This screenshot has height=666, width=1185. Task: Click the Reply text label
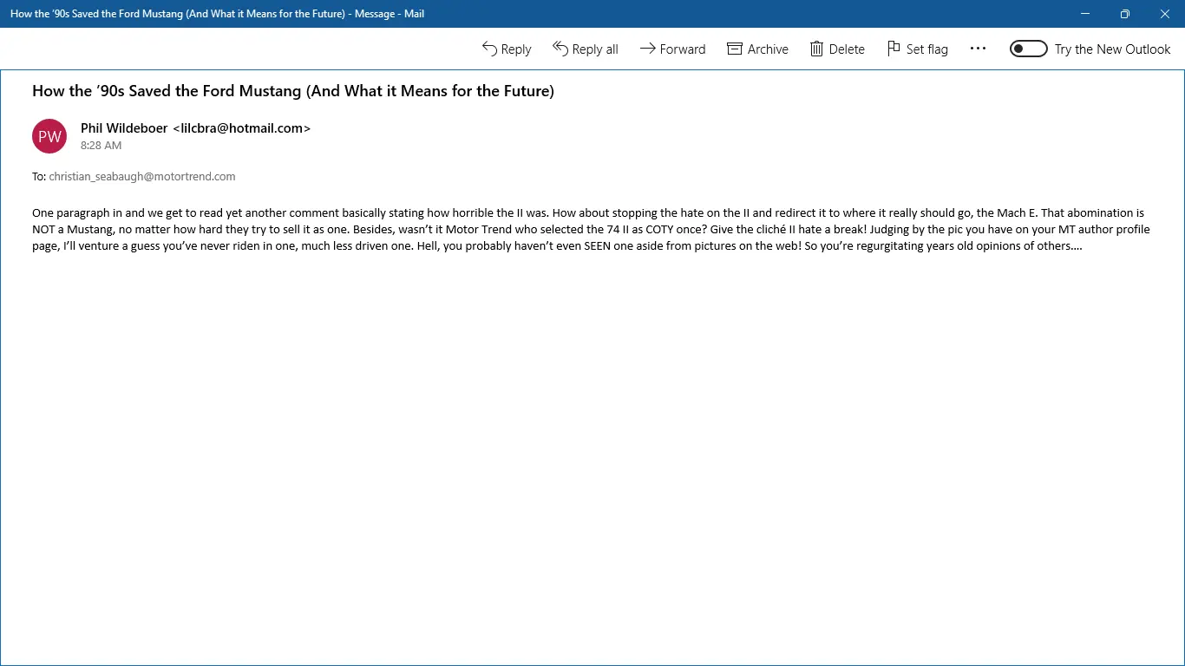click(516, 49)
